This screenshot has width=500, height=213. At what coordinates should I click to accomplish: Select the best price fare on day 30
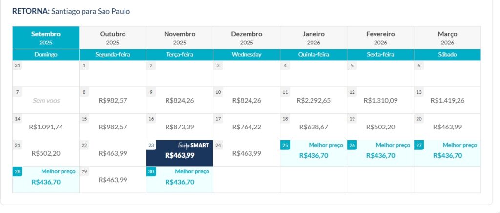[180, 180]
